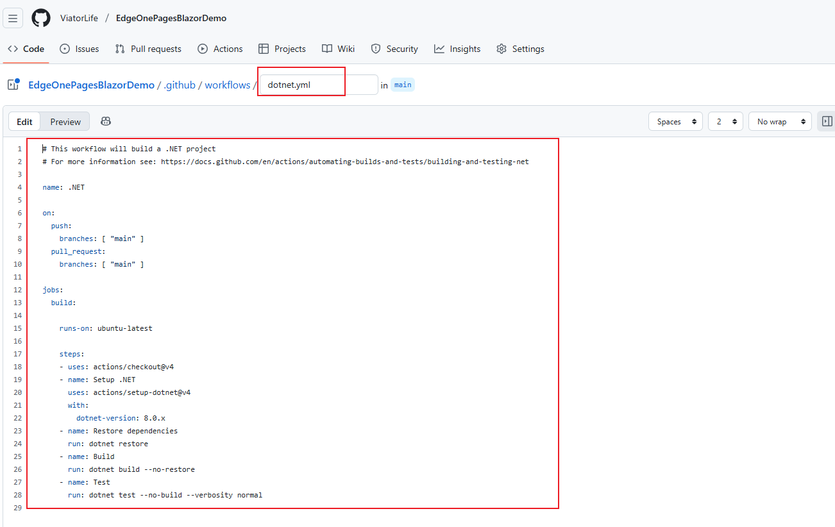Click the Security shield icon
Viewport: 835px width, 527px height.
pos(376,49)
